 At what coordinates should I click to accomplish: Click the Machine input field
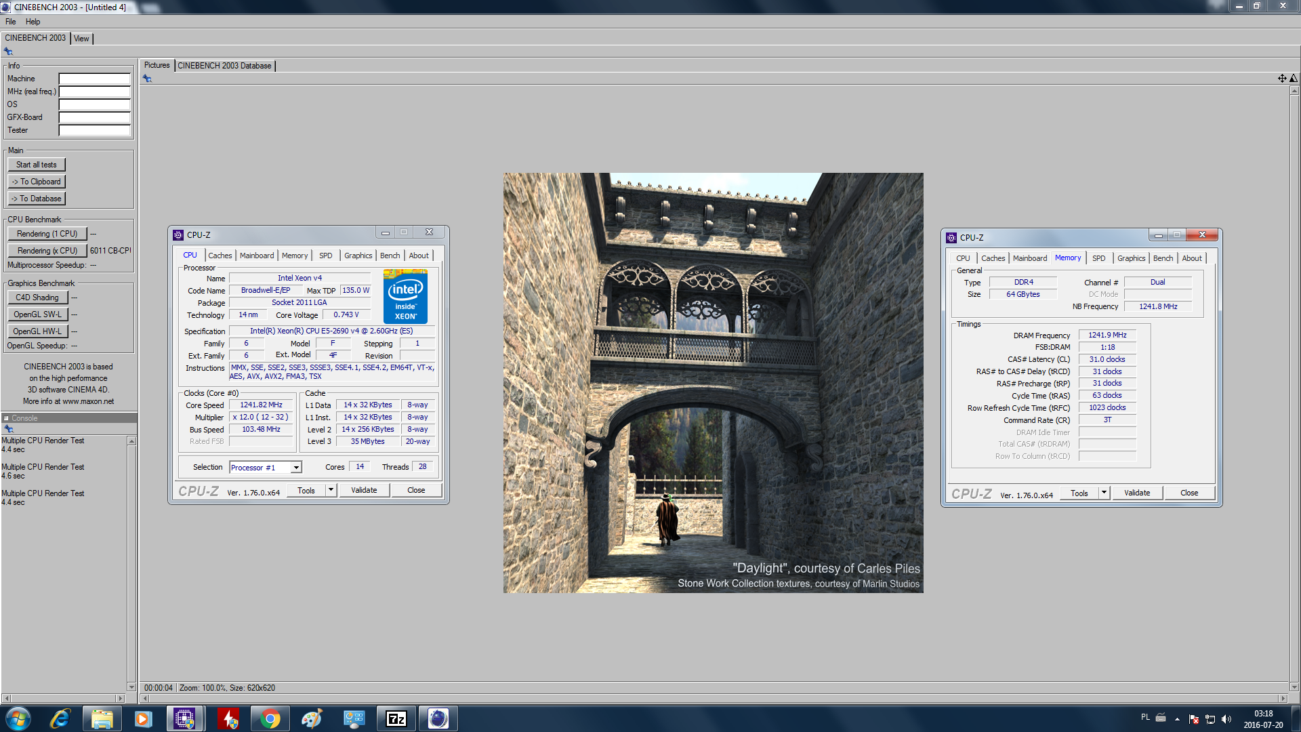click(x=94, y=79)
